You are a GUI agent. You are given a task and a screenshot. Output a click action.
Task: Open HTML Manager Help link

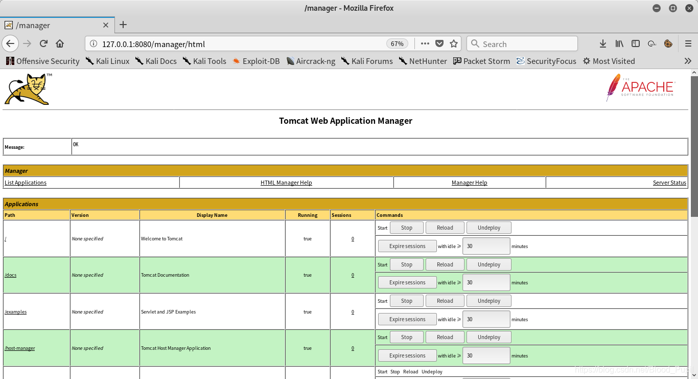(286, 183)
